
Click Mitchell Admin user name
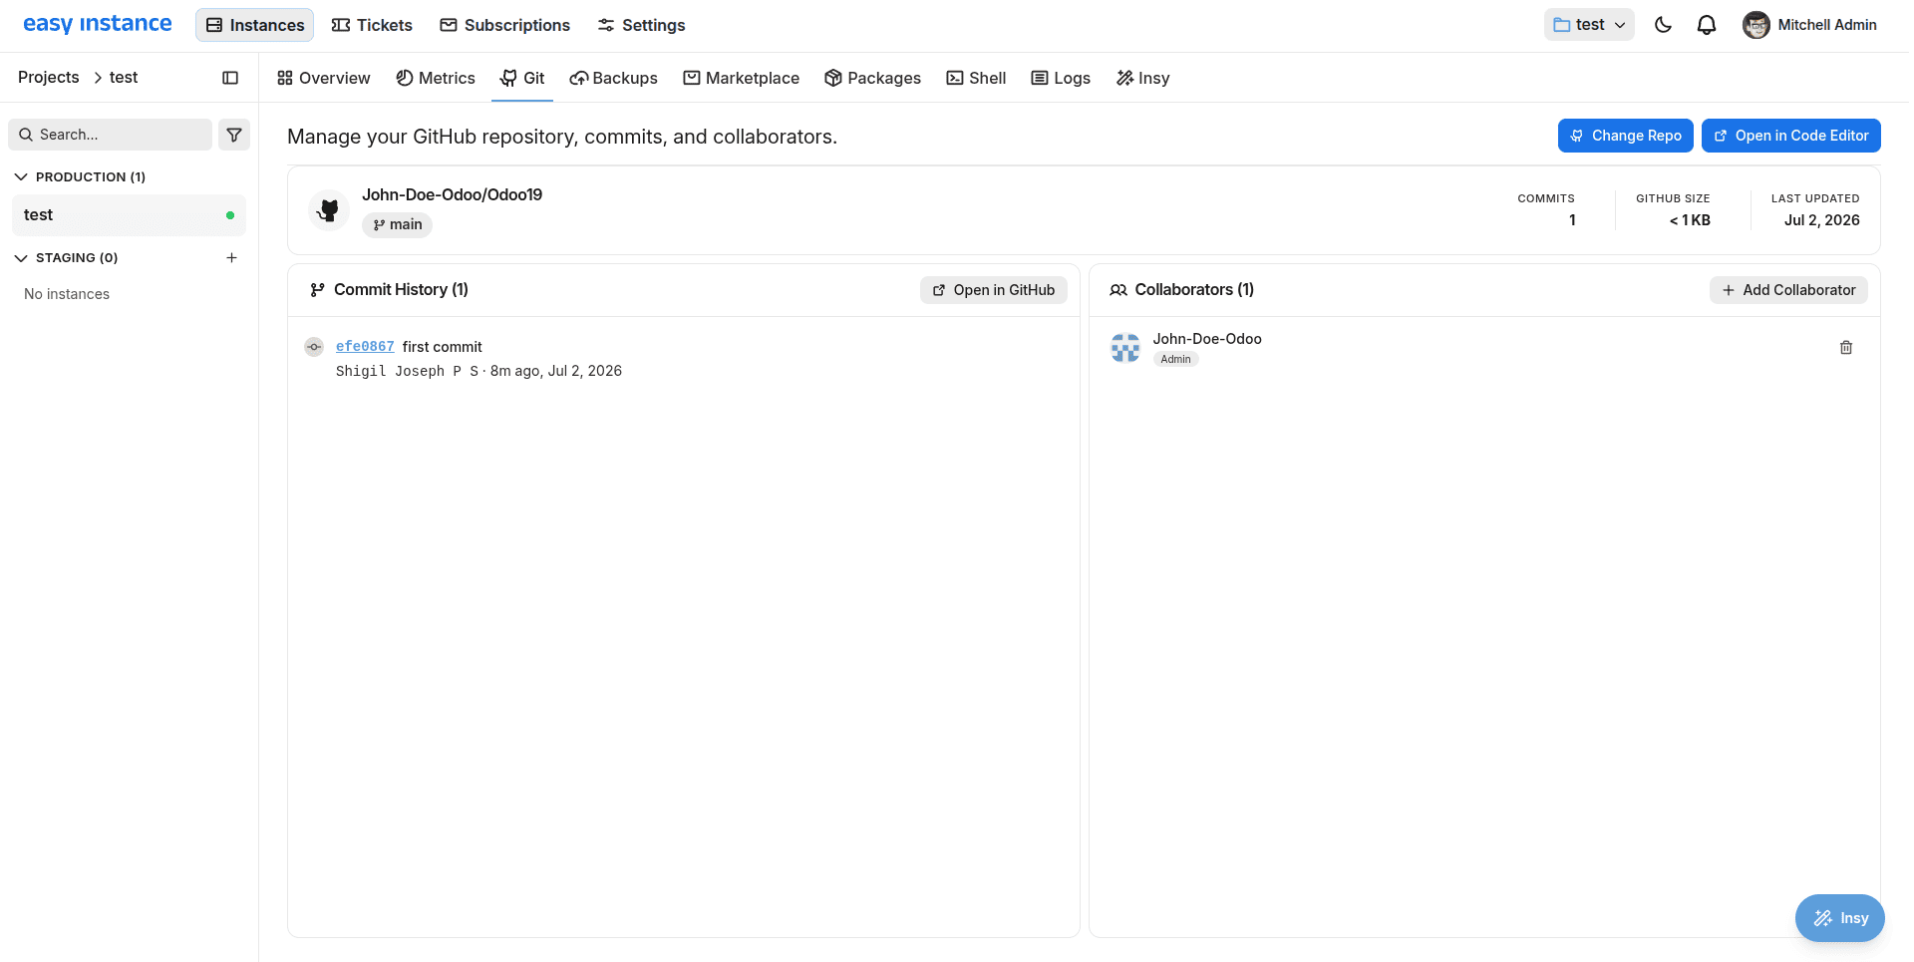tap(1827, 25)
